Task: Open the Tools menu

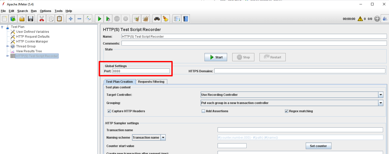Action: point(59,11)
